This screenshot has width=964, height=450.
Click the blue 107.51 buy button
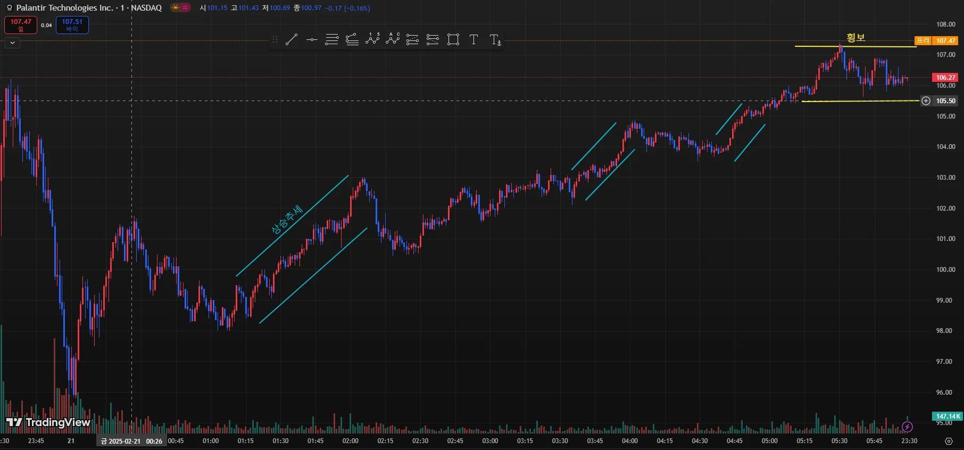coord(72,25)
